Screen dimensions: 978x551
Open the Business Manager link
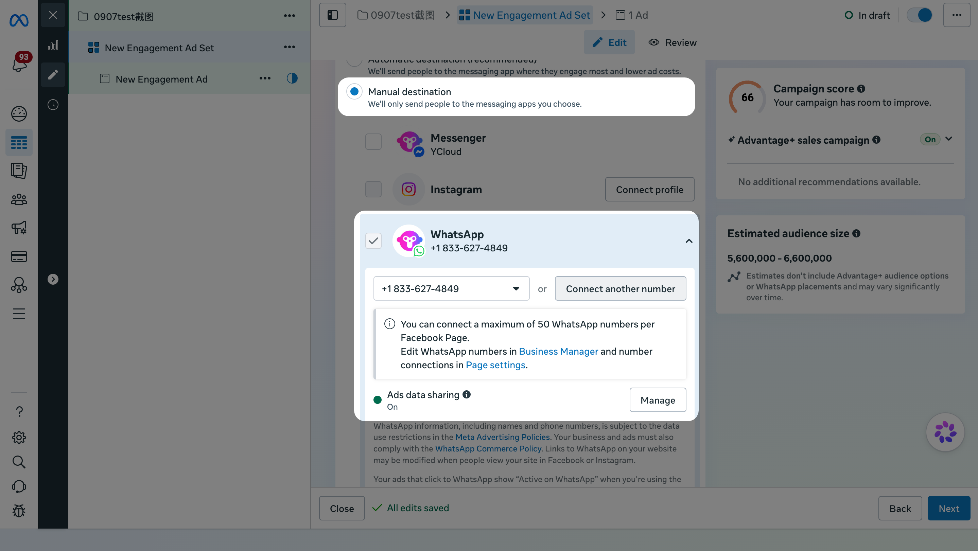click(558, 351)
